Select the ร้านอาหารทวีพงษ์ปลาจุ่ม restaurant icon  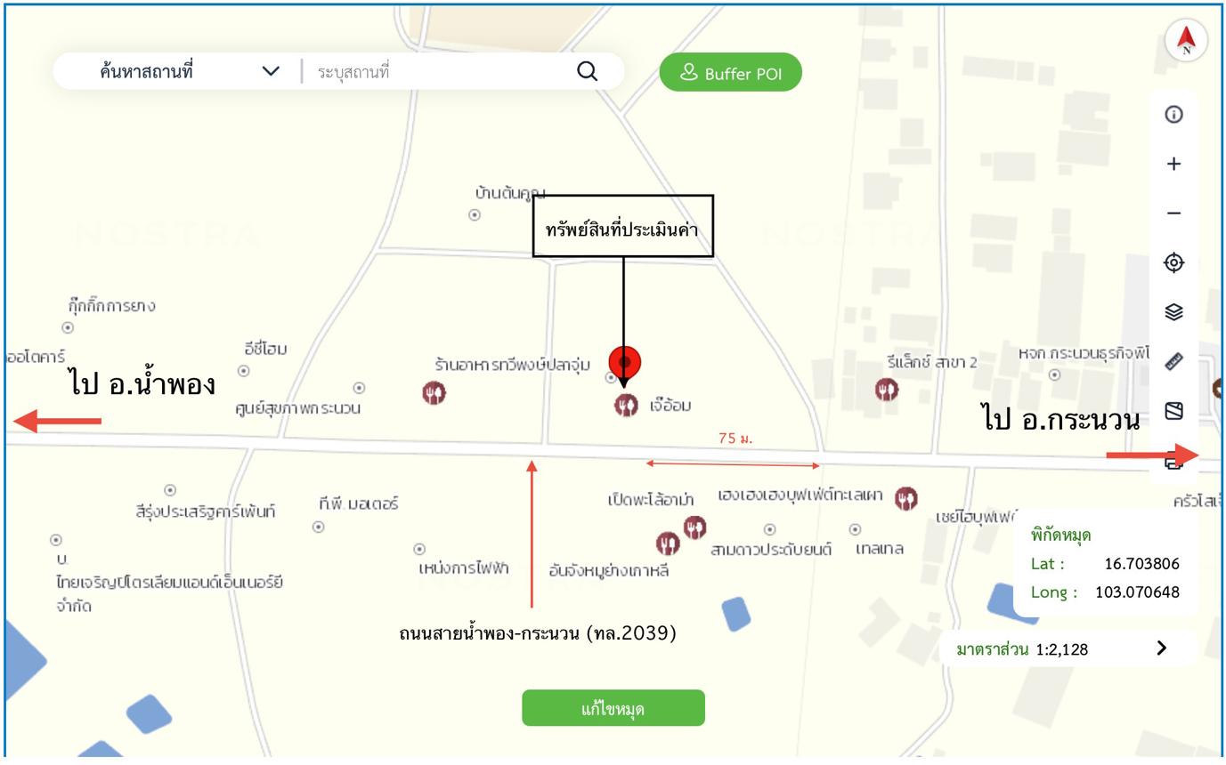click(434, 393)
